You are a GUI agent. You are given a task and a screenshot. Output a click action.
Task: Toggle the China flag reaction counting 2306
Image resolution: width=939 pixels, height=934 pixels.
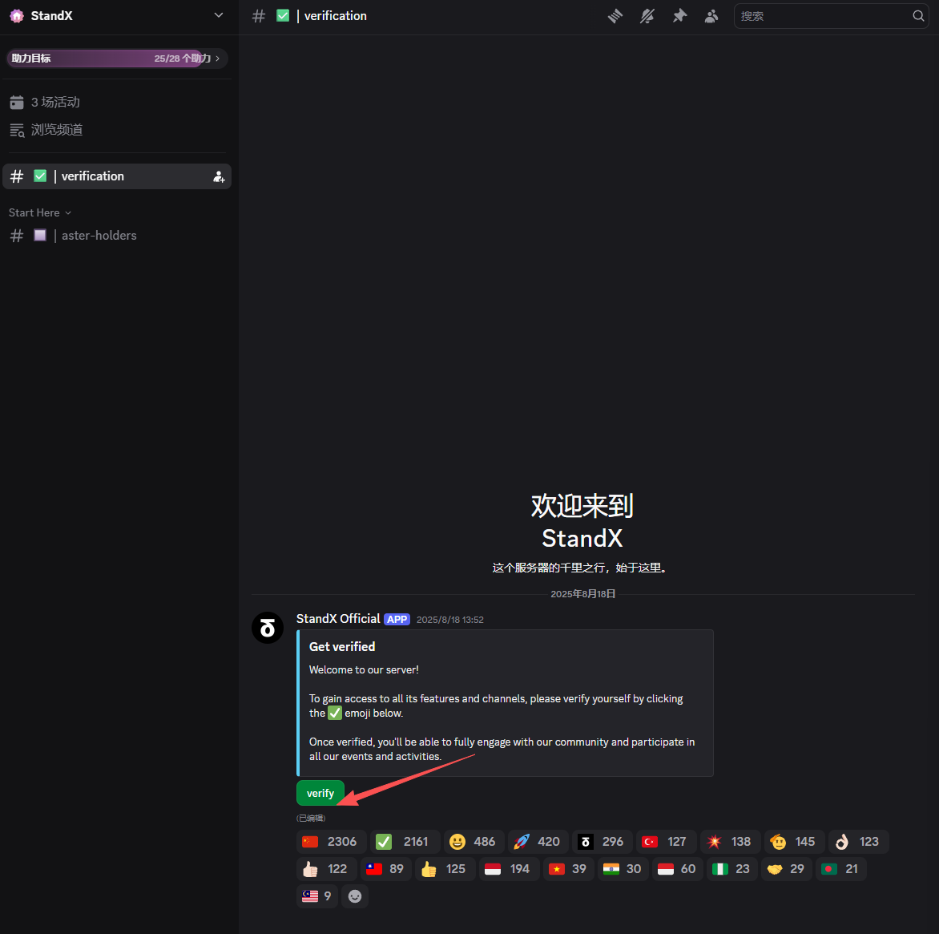tap(330, 842)
